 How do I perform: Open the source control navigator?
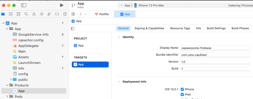click(11, 14)
